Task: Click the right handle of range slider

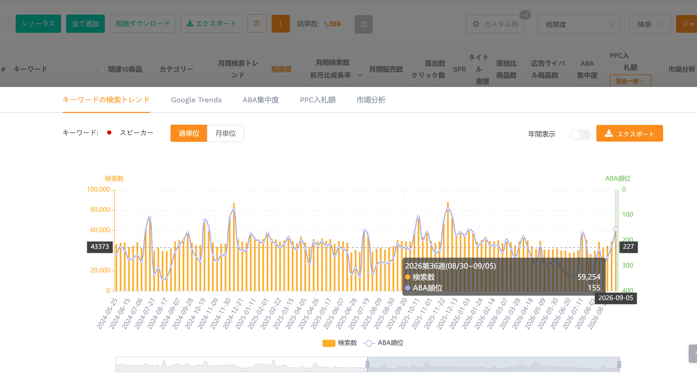Action: tap(619, 364)
